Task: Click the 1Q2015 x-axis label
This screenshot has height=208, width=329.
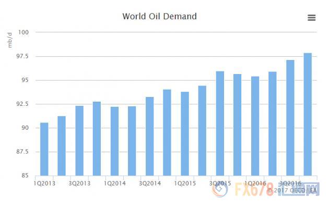Action: [185, 183]
